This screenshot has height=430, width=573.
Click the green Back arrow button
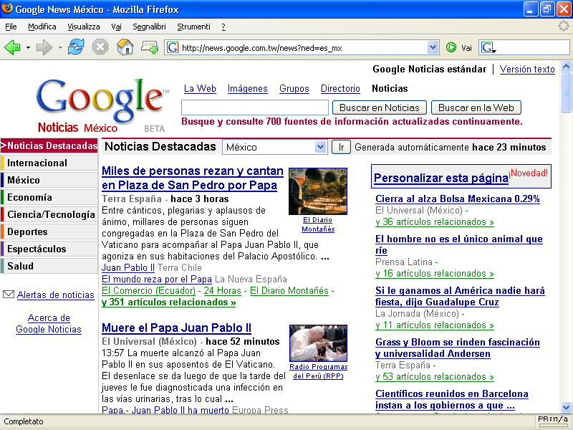[12, 47]
